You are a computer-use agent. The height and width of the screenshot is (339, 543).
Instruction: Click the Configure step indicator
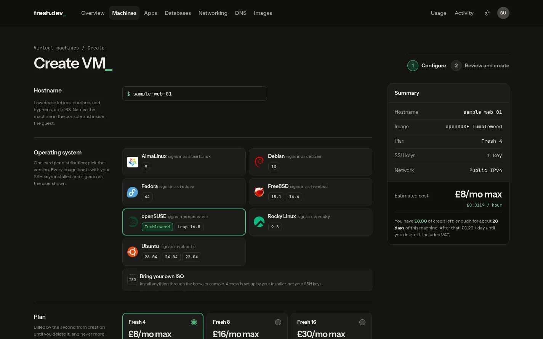point(427,65)
